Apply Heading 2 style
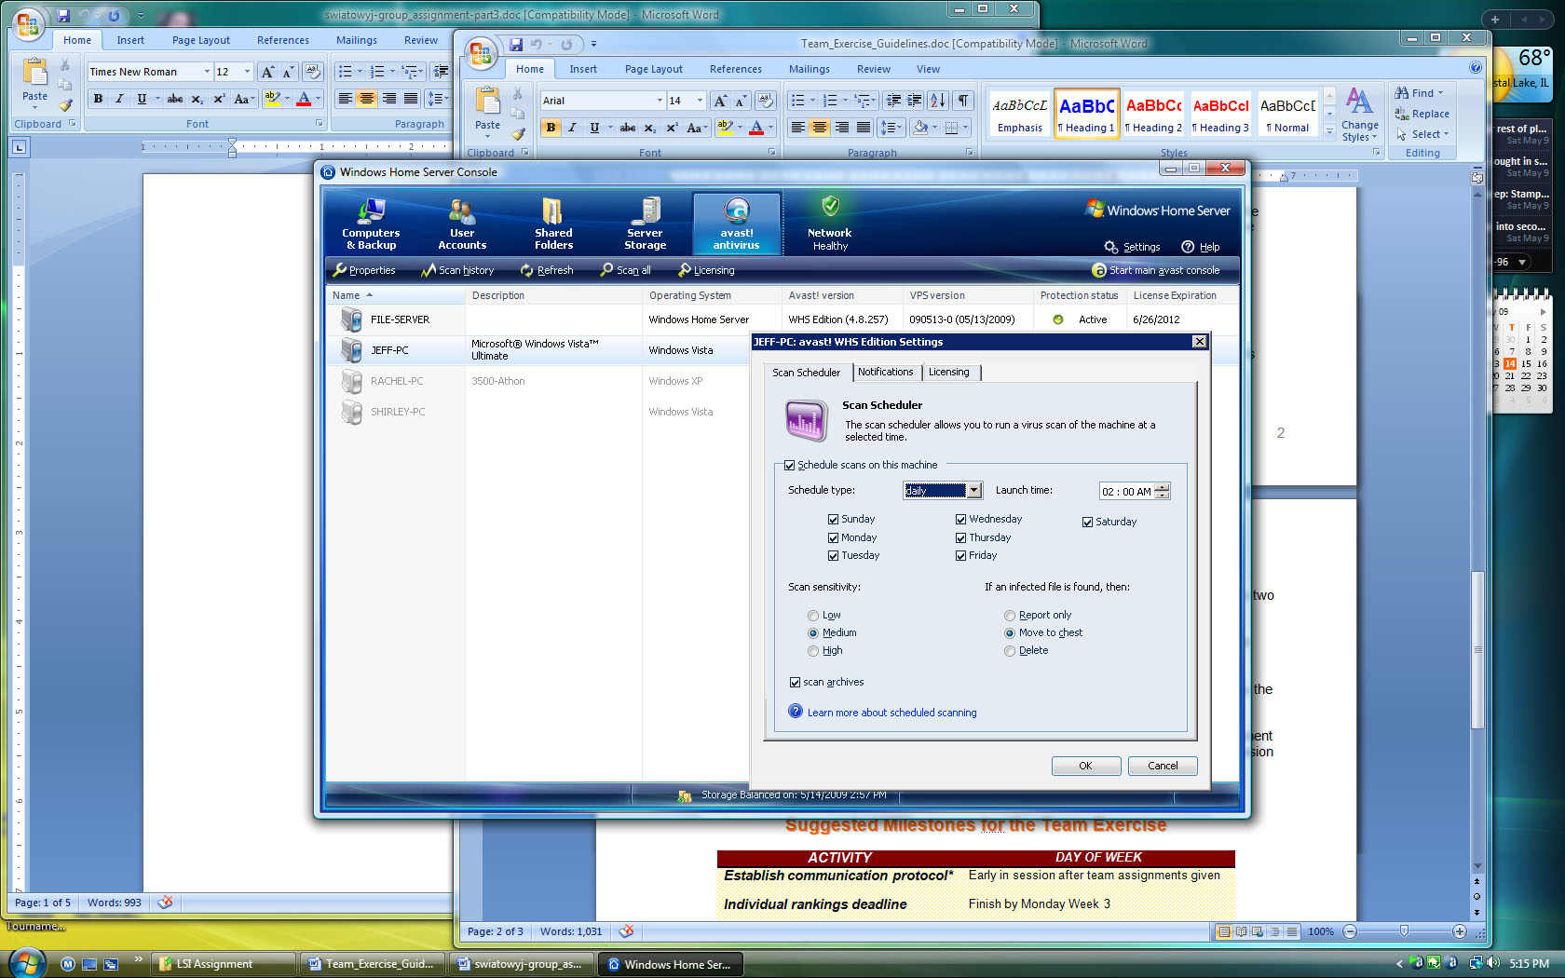This screenshot has width=1565, height=978. pyautogui.click(x=1153, y=115)
